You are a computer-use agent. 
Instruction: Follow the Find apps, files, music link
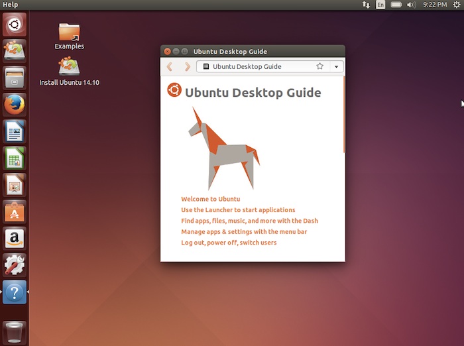click(x=249, y=221)
